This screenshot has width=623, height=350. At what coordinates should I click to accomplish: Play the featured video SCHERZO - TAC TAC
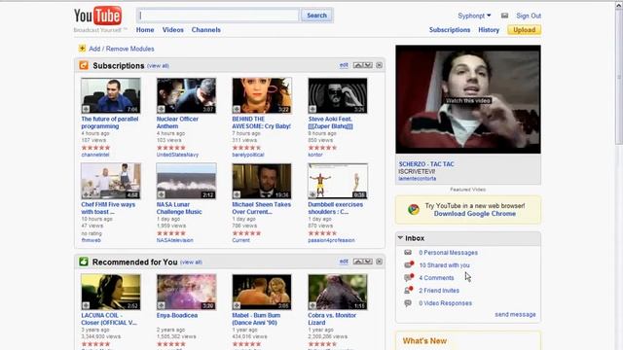click(x=468, y=99)
